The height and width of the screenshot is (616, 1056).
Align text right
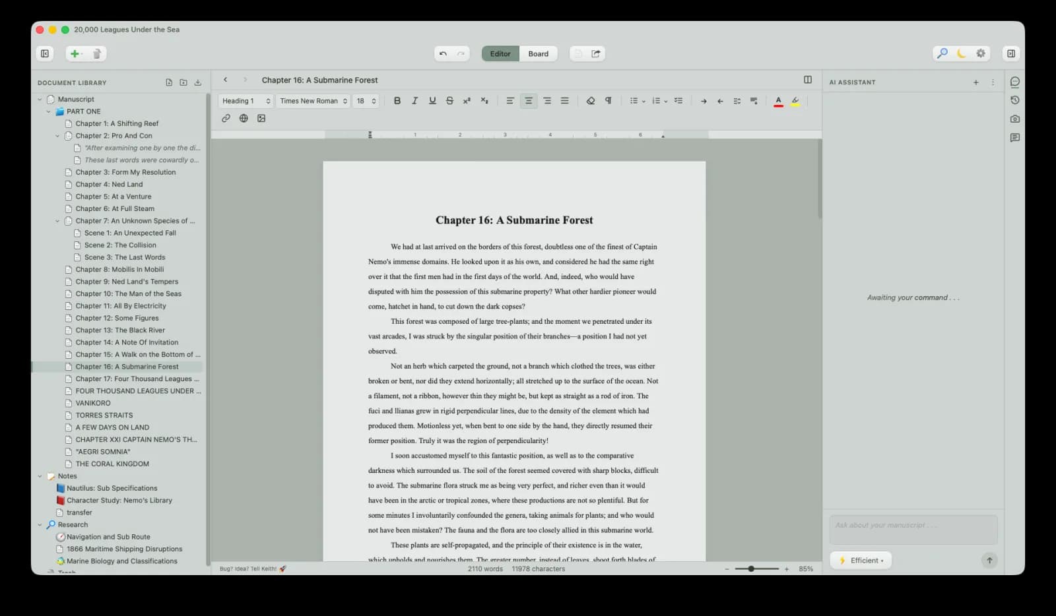coord(547,101)
